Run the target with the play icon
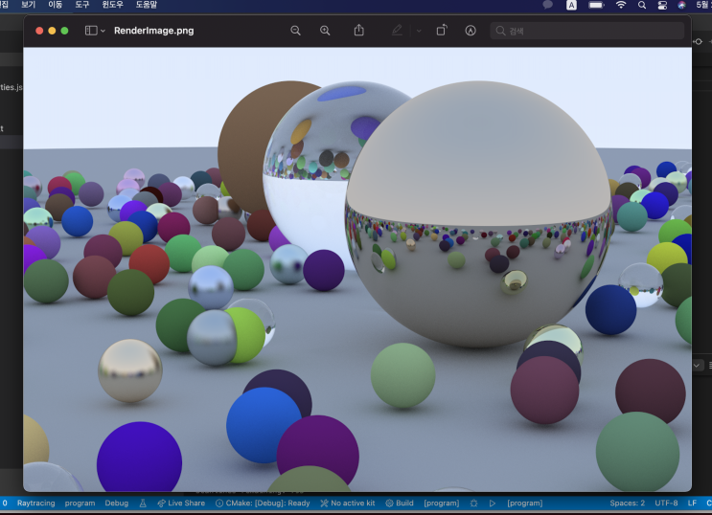Image resolution: width=712 pixels, height=515 pixels. click(x=493, y=503)
